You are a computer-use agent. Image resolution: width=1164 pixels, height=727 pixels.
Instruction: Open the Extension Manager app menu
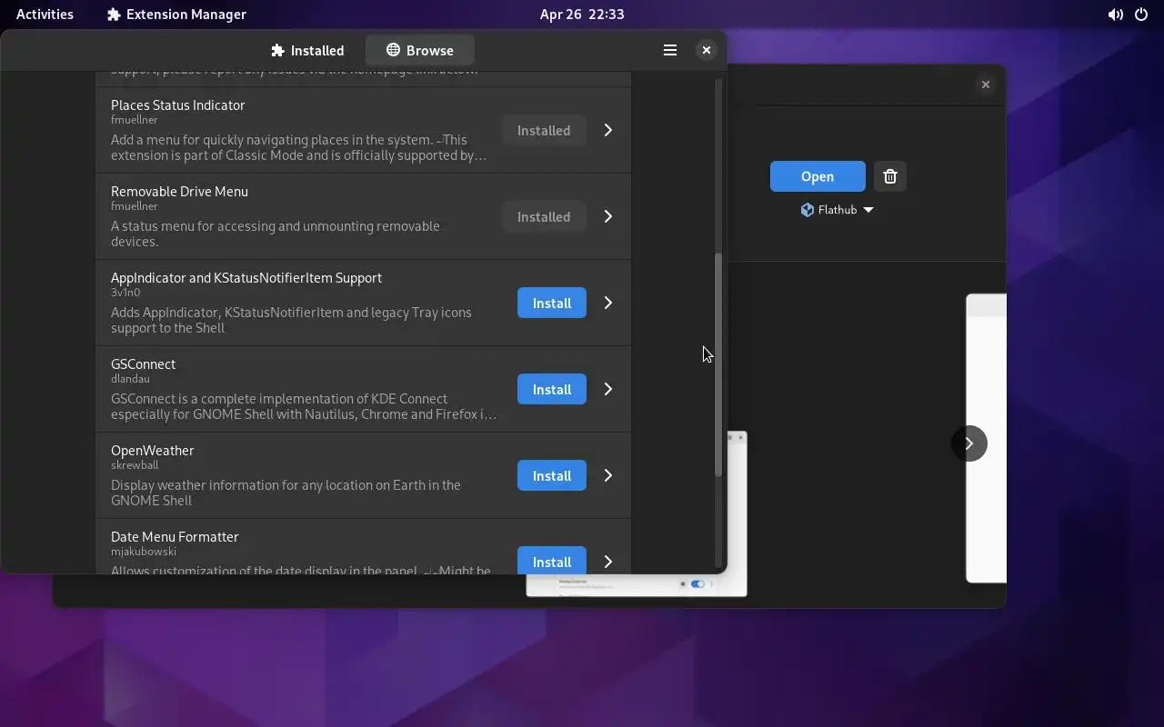coord(176,15)
